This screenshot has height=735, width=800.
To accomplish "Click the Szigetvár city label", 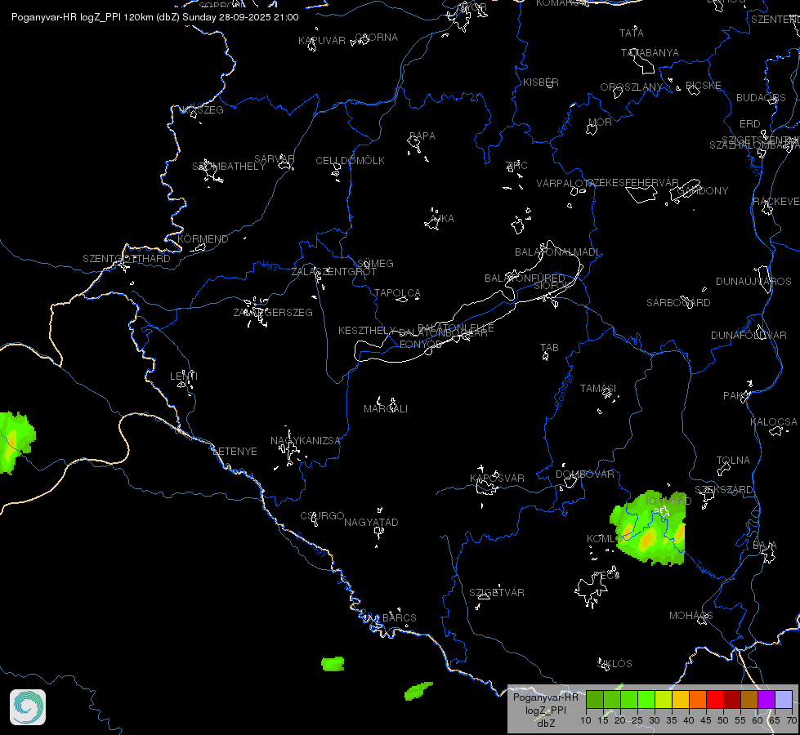I will point(497,592).
